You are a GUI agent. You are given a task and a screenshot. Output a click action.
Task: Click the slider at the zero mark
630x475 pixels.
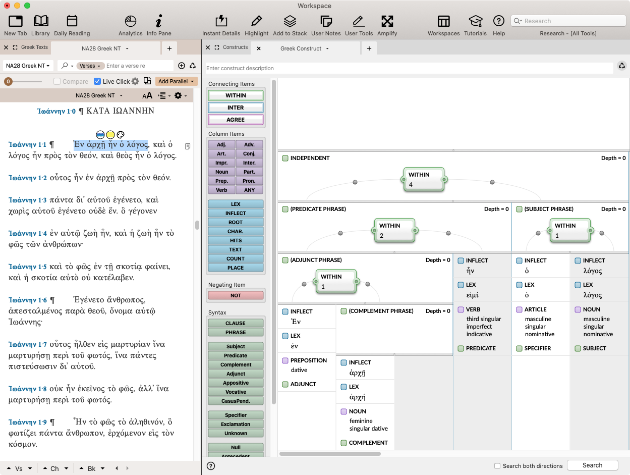point(8,81)
